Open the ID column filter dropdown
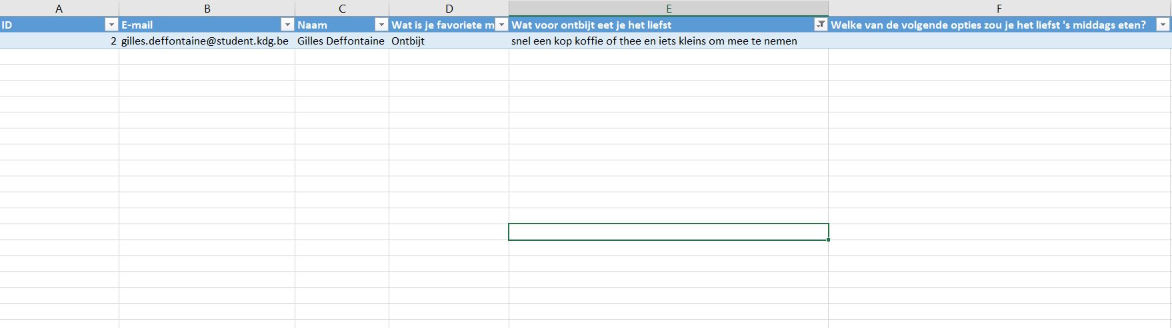Image resolution: width=1172 pixels, height=328 pixels. pyautogui.click(x=111, y=25)
